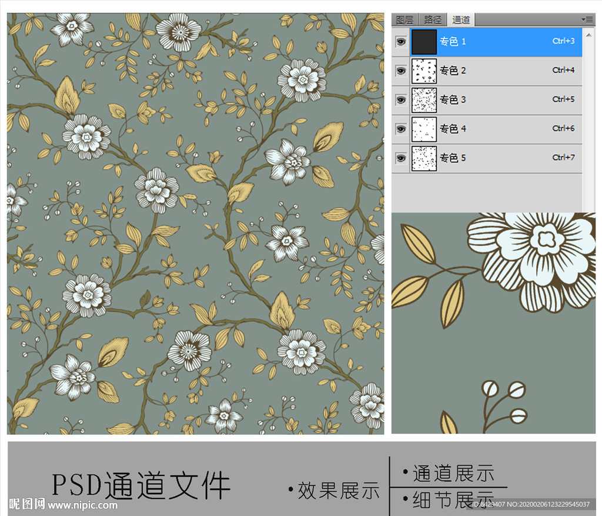Hide the 专色 4 channel

point(401,129)
